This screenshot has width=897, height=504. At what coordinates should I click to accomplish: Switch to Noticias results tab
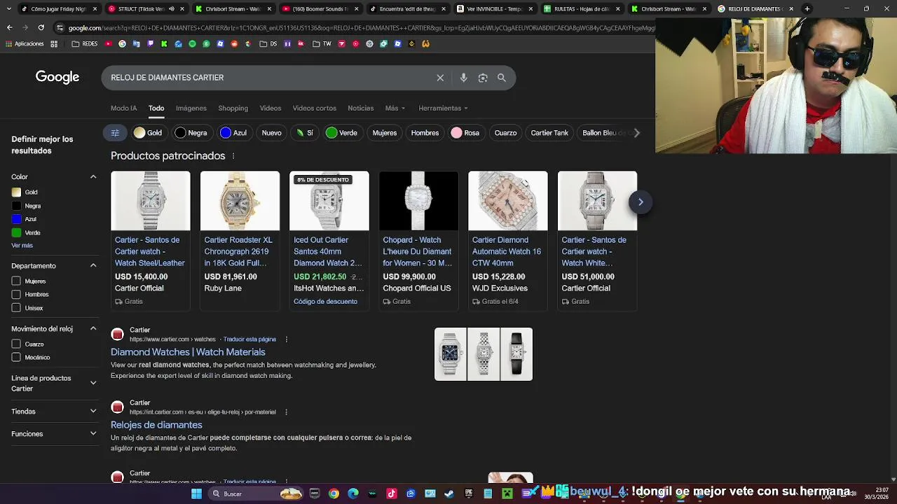pyautogui.click(x=361, y=108)
